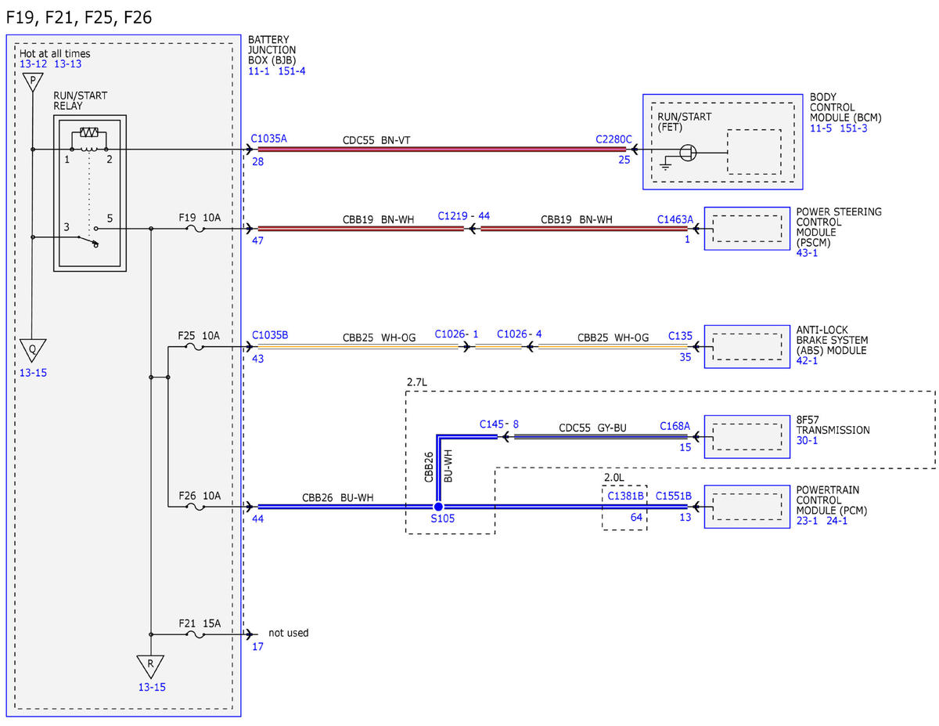The height and width of the screenshot is (726, 939).
Task: Click connector link C1035B
Action: (x=270, y=335)
